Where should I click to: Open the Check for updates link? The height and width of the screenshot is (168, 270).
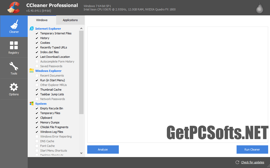pos(253,162)
